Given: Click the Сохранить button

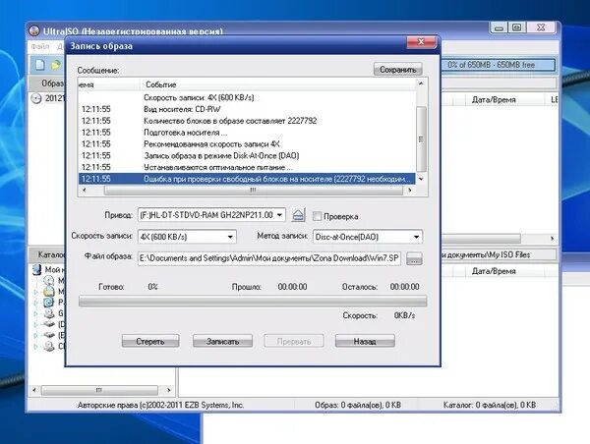Looking at the screenshot, I should click(x=397, y=70).
